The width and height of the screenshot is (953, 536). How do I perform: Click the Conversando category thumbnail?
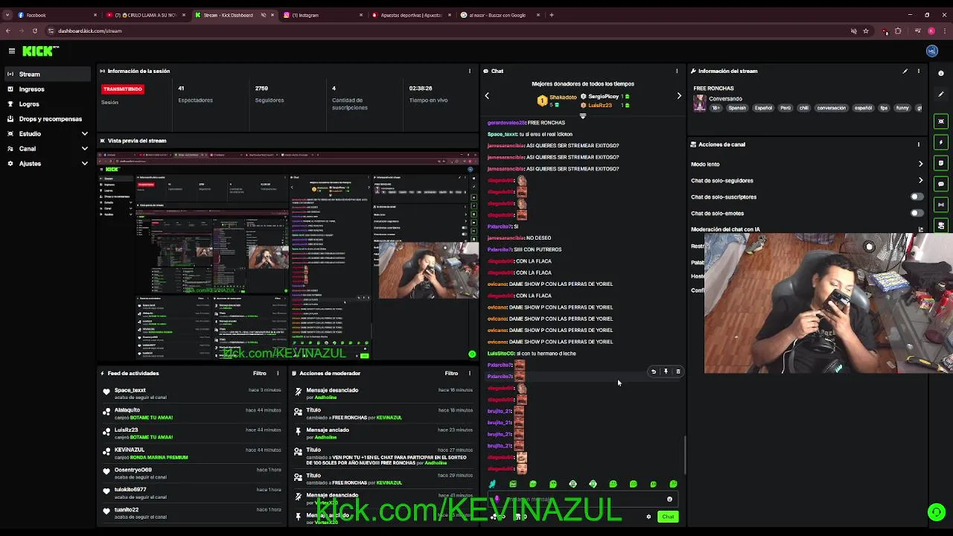click(700, 103)
